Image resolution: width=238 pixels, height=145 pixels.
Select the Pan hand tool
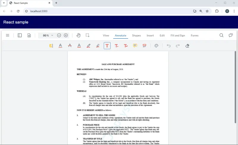click(78, 35)
